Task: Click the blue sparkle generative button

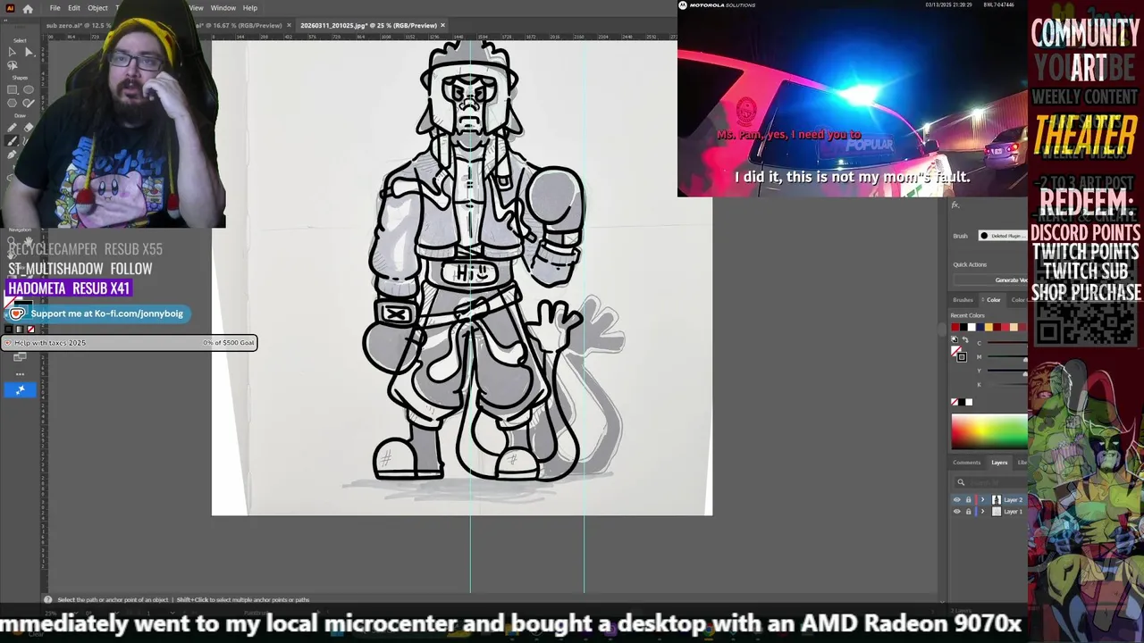Action: click(20, 389)
